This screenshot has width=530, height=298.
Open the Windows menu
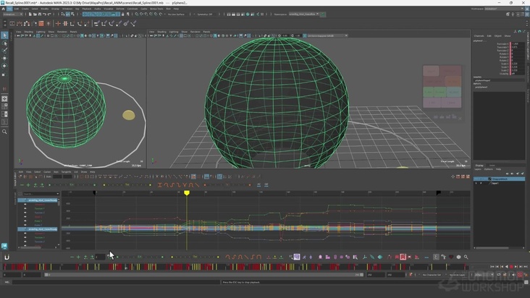tap(67, 9)
